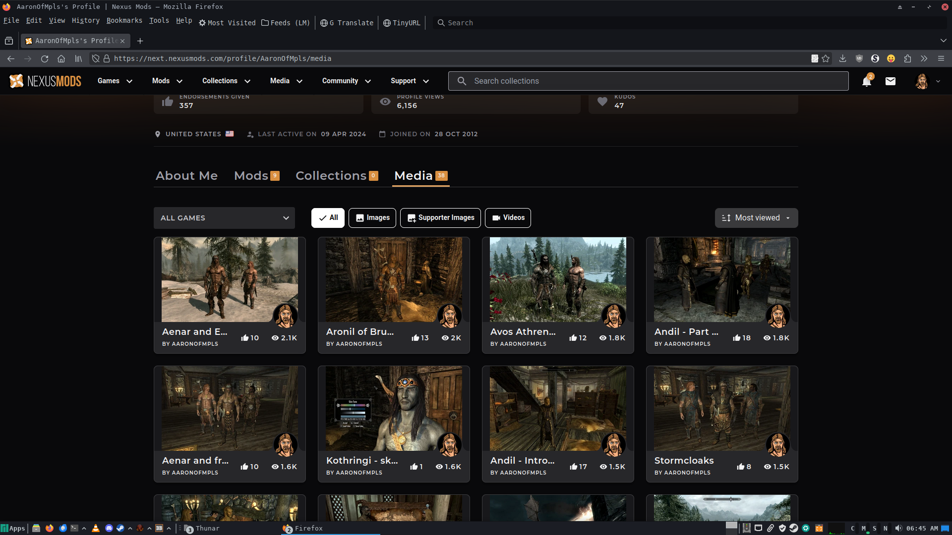Expand the Games navigation menu
The image size is (952, 535).
tap(115, 81)
